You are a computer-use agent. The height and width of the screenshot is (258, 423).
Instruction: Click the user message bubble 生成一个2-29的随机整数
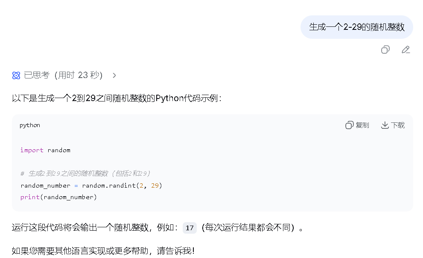[356, 27]
